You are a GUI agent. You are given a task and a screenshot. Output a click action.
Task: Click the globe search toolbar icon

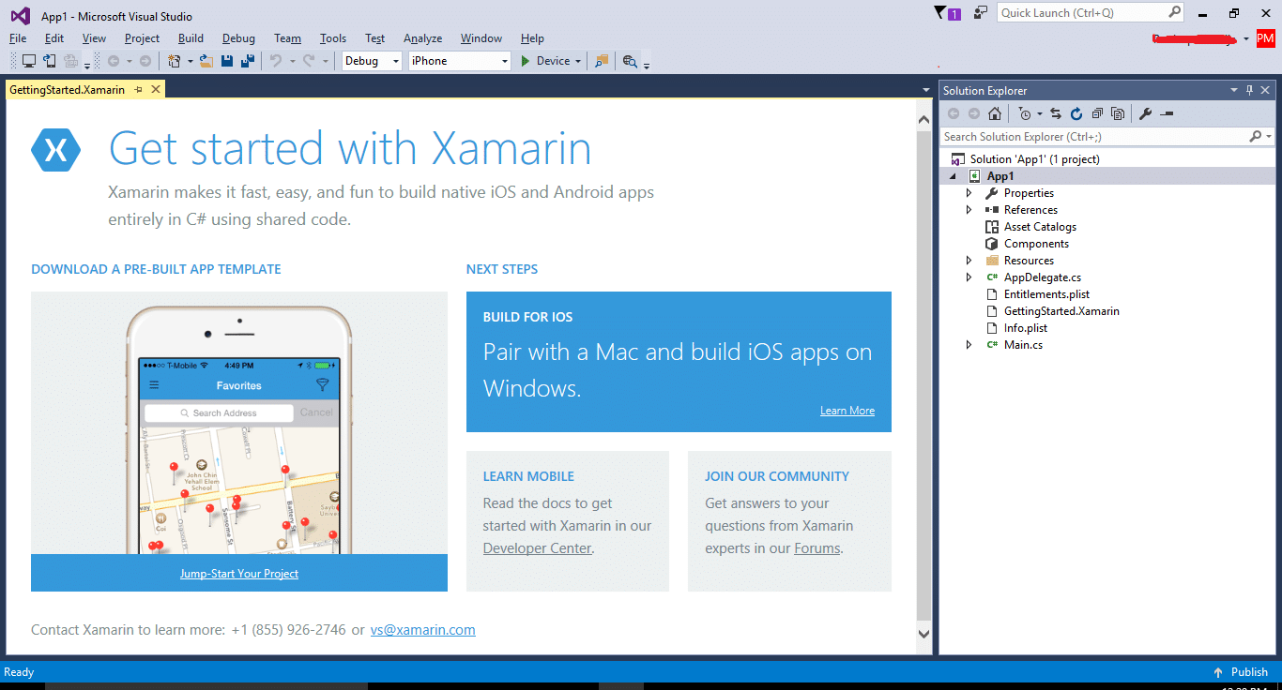click(630, 61)
